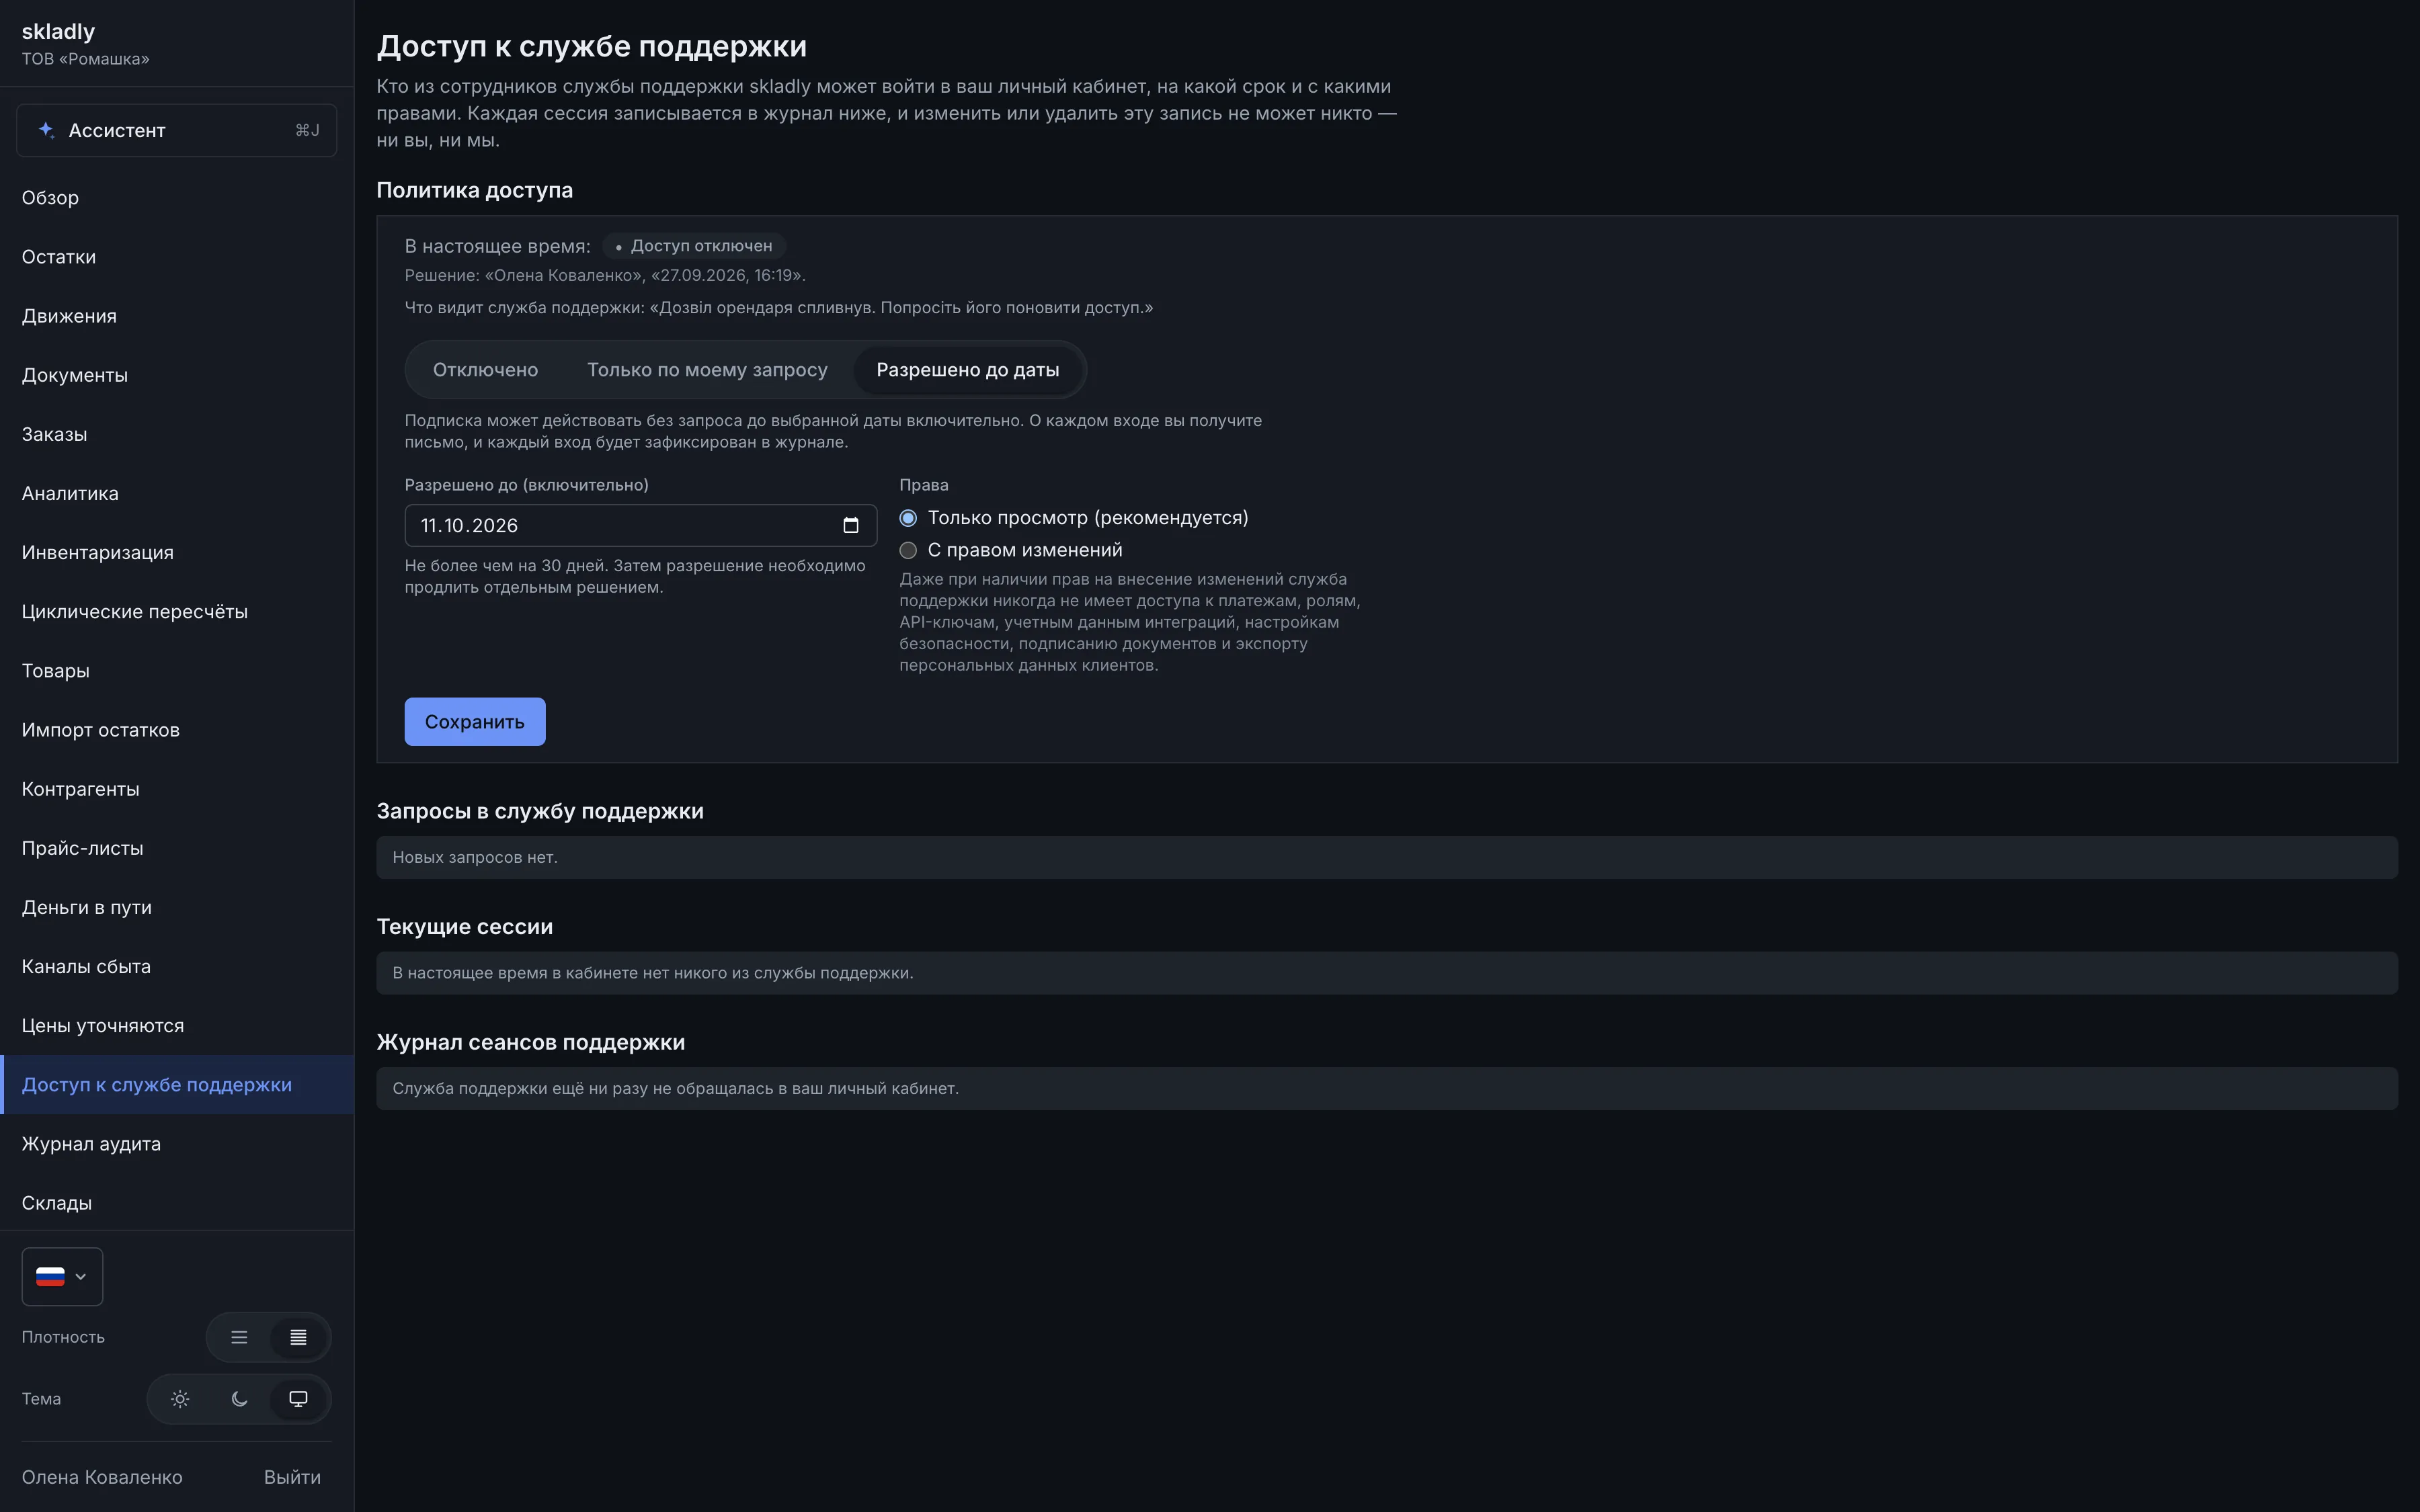Image resolution: width=2420 pixels, height=1512 pixels.
Task: Click Выйти to log out
Action: pos(292,1477)
